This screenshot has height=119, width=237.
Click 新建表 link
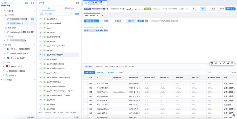pos(77,14)
